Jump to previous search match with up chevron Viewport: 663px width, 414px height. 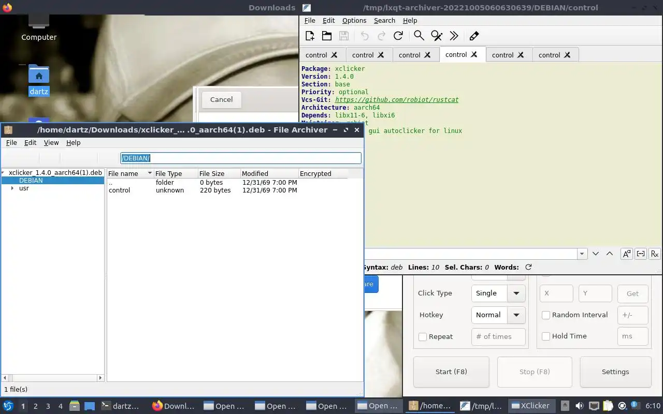[610, 254]
